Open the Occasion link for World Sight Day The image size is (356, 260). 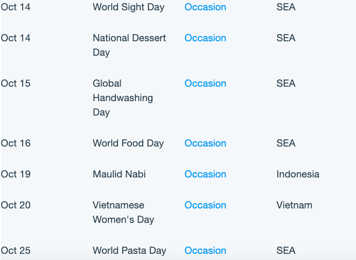tap(205, 7)
